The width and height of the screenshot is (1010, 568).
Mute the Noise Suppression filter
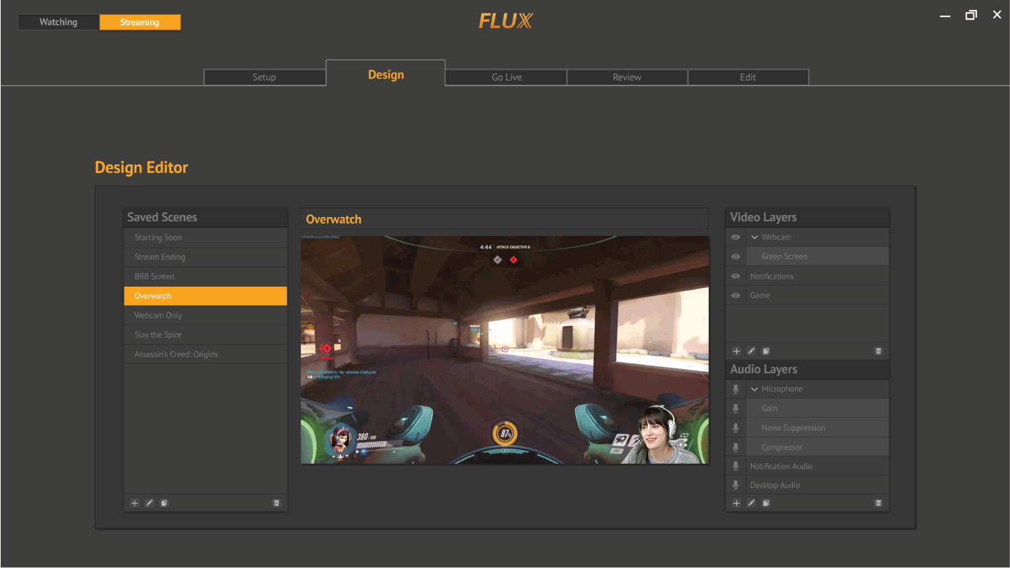(x=735, y=428)
